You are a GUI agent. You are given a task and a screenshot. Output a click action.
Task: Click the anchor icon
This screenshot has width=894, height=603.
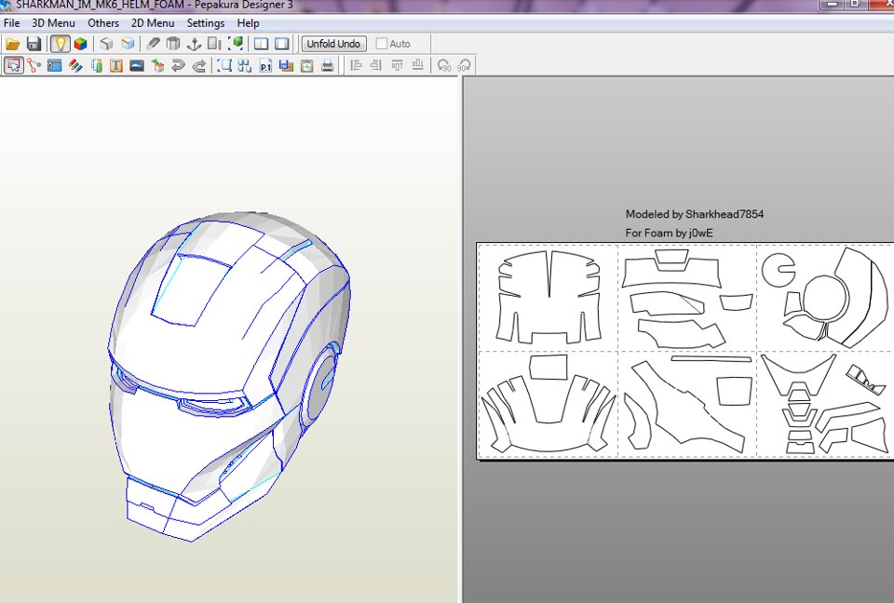click(x=195, y=44)
